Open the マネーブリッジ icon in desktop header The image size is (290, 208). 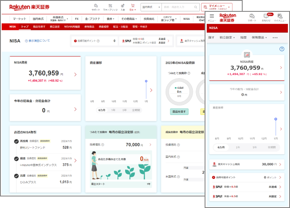coord(110,7)
